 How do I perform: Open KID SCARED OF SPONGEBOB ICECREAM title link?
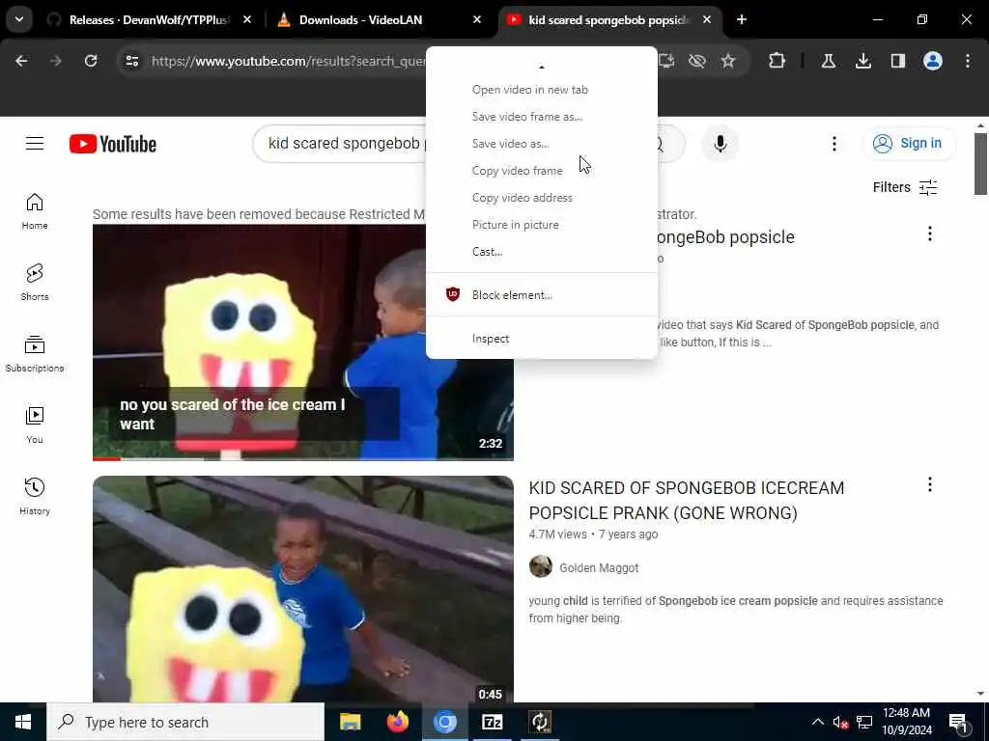click(687, 501)
